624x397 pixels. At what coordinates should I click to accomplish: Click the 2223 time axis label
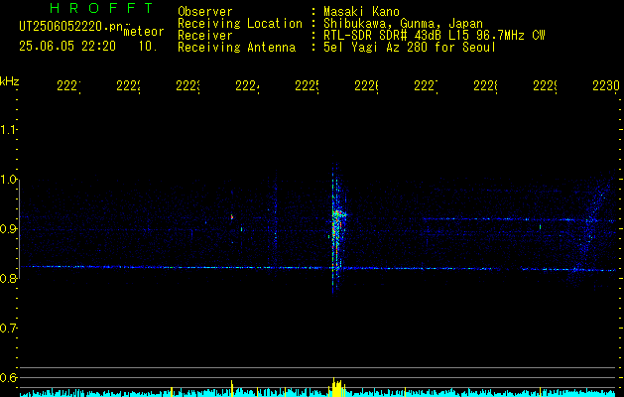[x=187, y=86]
